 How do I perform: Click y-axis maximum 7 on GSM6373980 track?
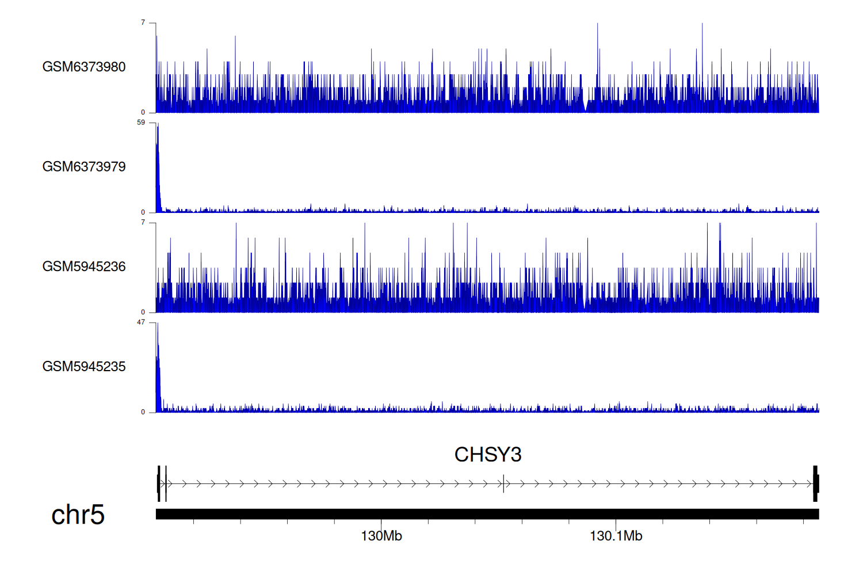tap(143, 22)
